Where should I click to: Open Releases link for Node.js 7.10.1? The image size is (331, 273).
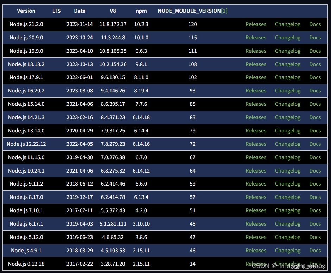pyautogui.click(x=256, y=210)
